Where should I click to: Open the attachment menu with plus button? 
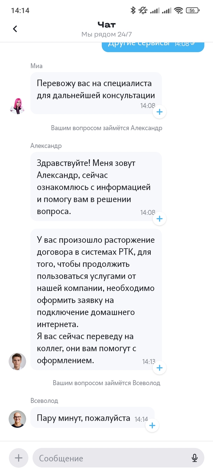pos(19,458)
